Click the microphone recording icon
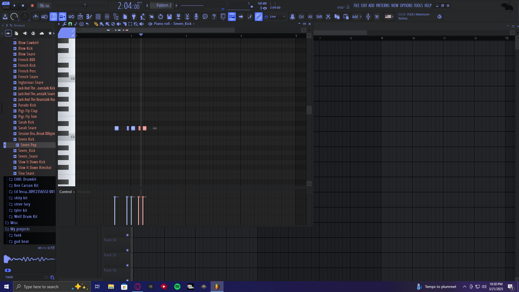Viewport: 519px width, 292px height. (196, 17)
